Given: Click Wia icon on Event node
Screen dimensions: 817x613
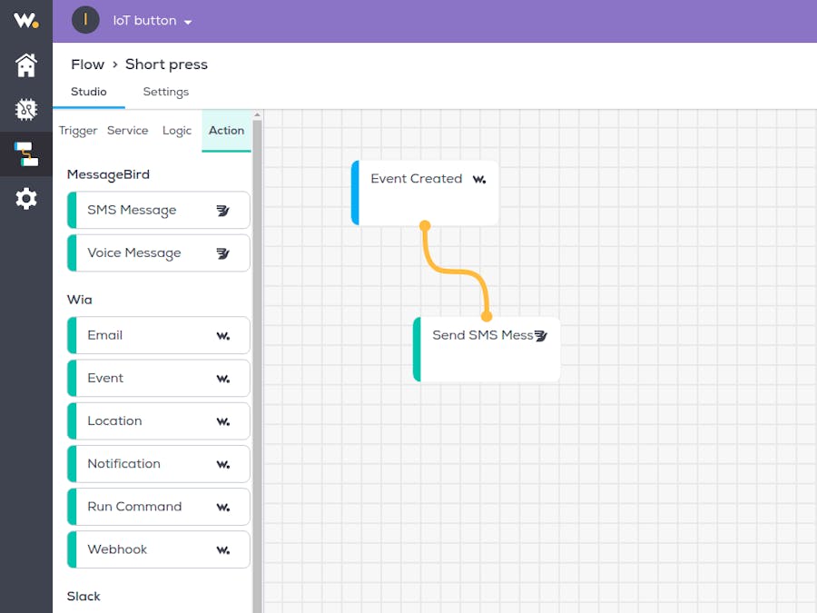Looking at the screenshot, I should [x=223, y=379].
